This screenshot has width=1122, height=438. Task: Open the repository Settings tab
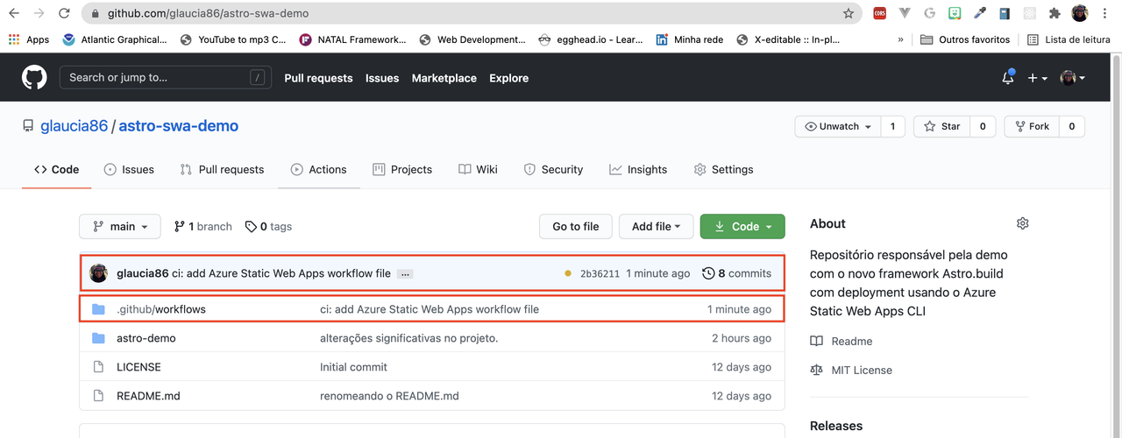pyautogui.click(x=723, y=169)
